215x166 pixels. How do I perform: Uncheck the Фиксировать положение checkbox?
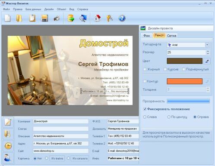click(145, 109)
